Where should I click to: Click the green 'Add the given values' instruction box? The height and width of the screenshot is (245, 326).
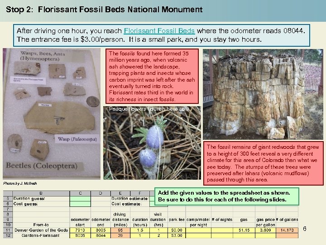click(x=227, y=196)
